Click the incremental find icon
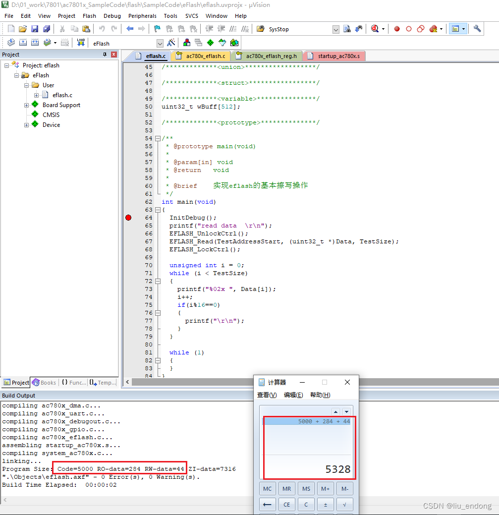499x515 pixels. [x=359, y=29]
